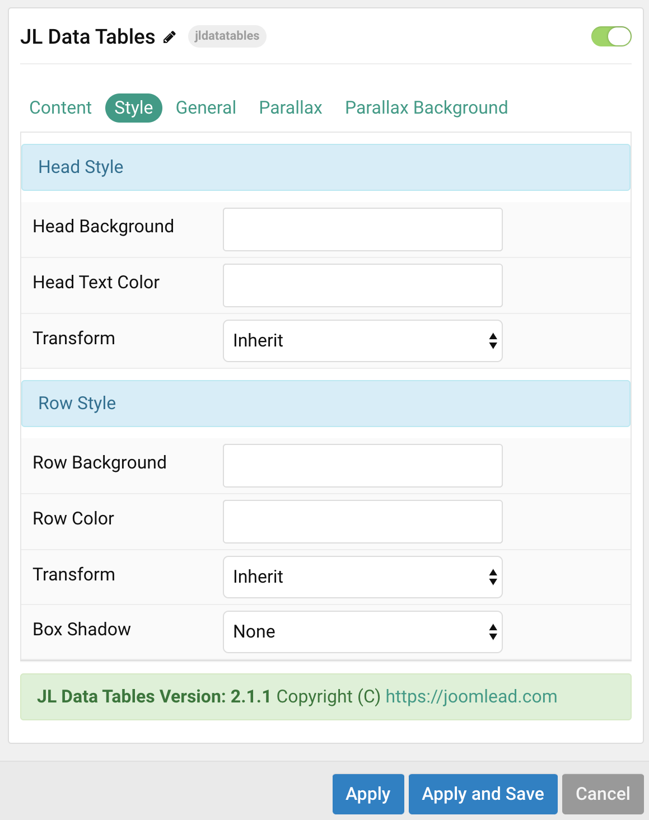
Task: Switch to the Content tab
Action: (x=60, y=107)
